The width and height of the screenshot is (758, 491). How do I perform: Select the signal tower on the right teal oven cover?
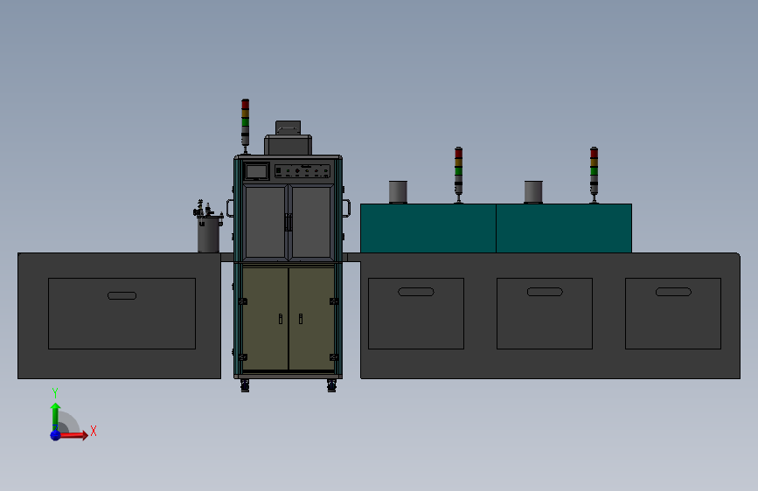pos(594,175)
